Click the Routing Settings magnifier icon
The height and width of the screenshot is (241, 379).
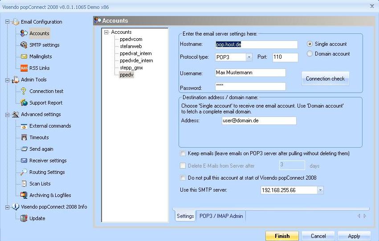24,172
